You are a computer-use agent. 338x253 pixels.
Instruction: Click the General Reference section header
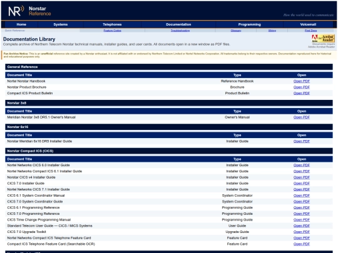coord(169,67)
